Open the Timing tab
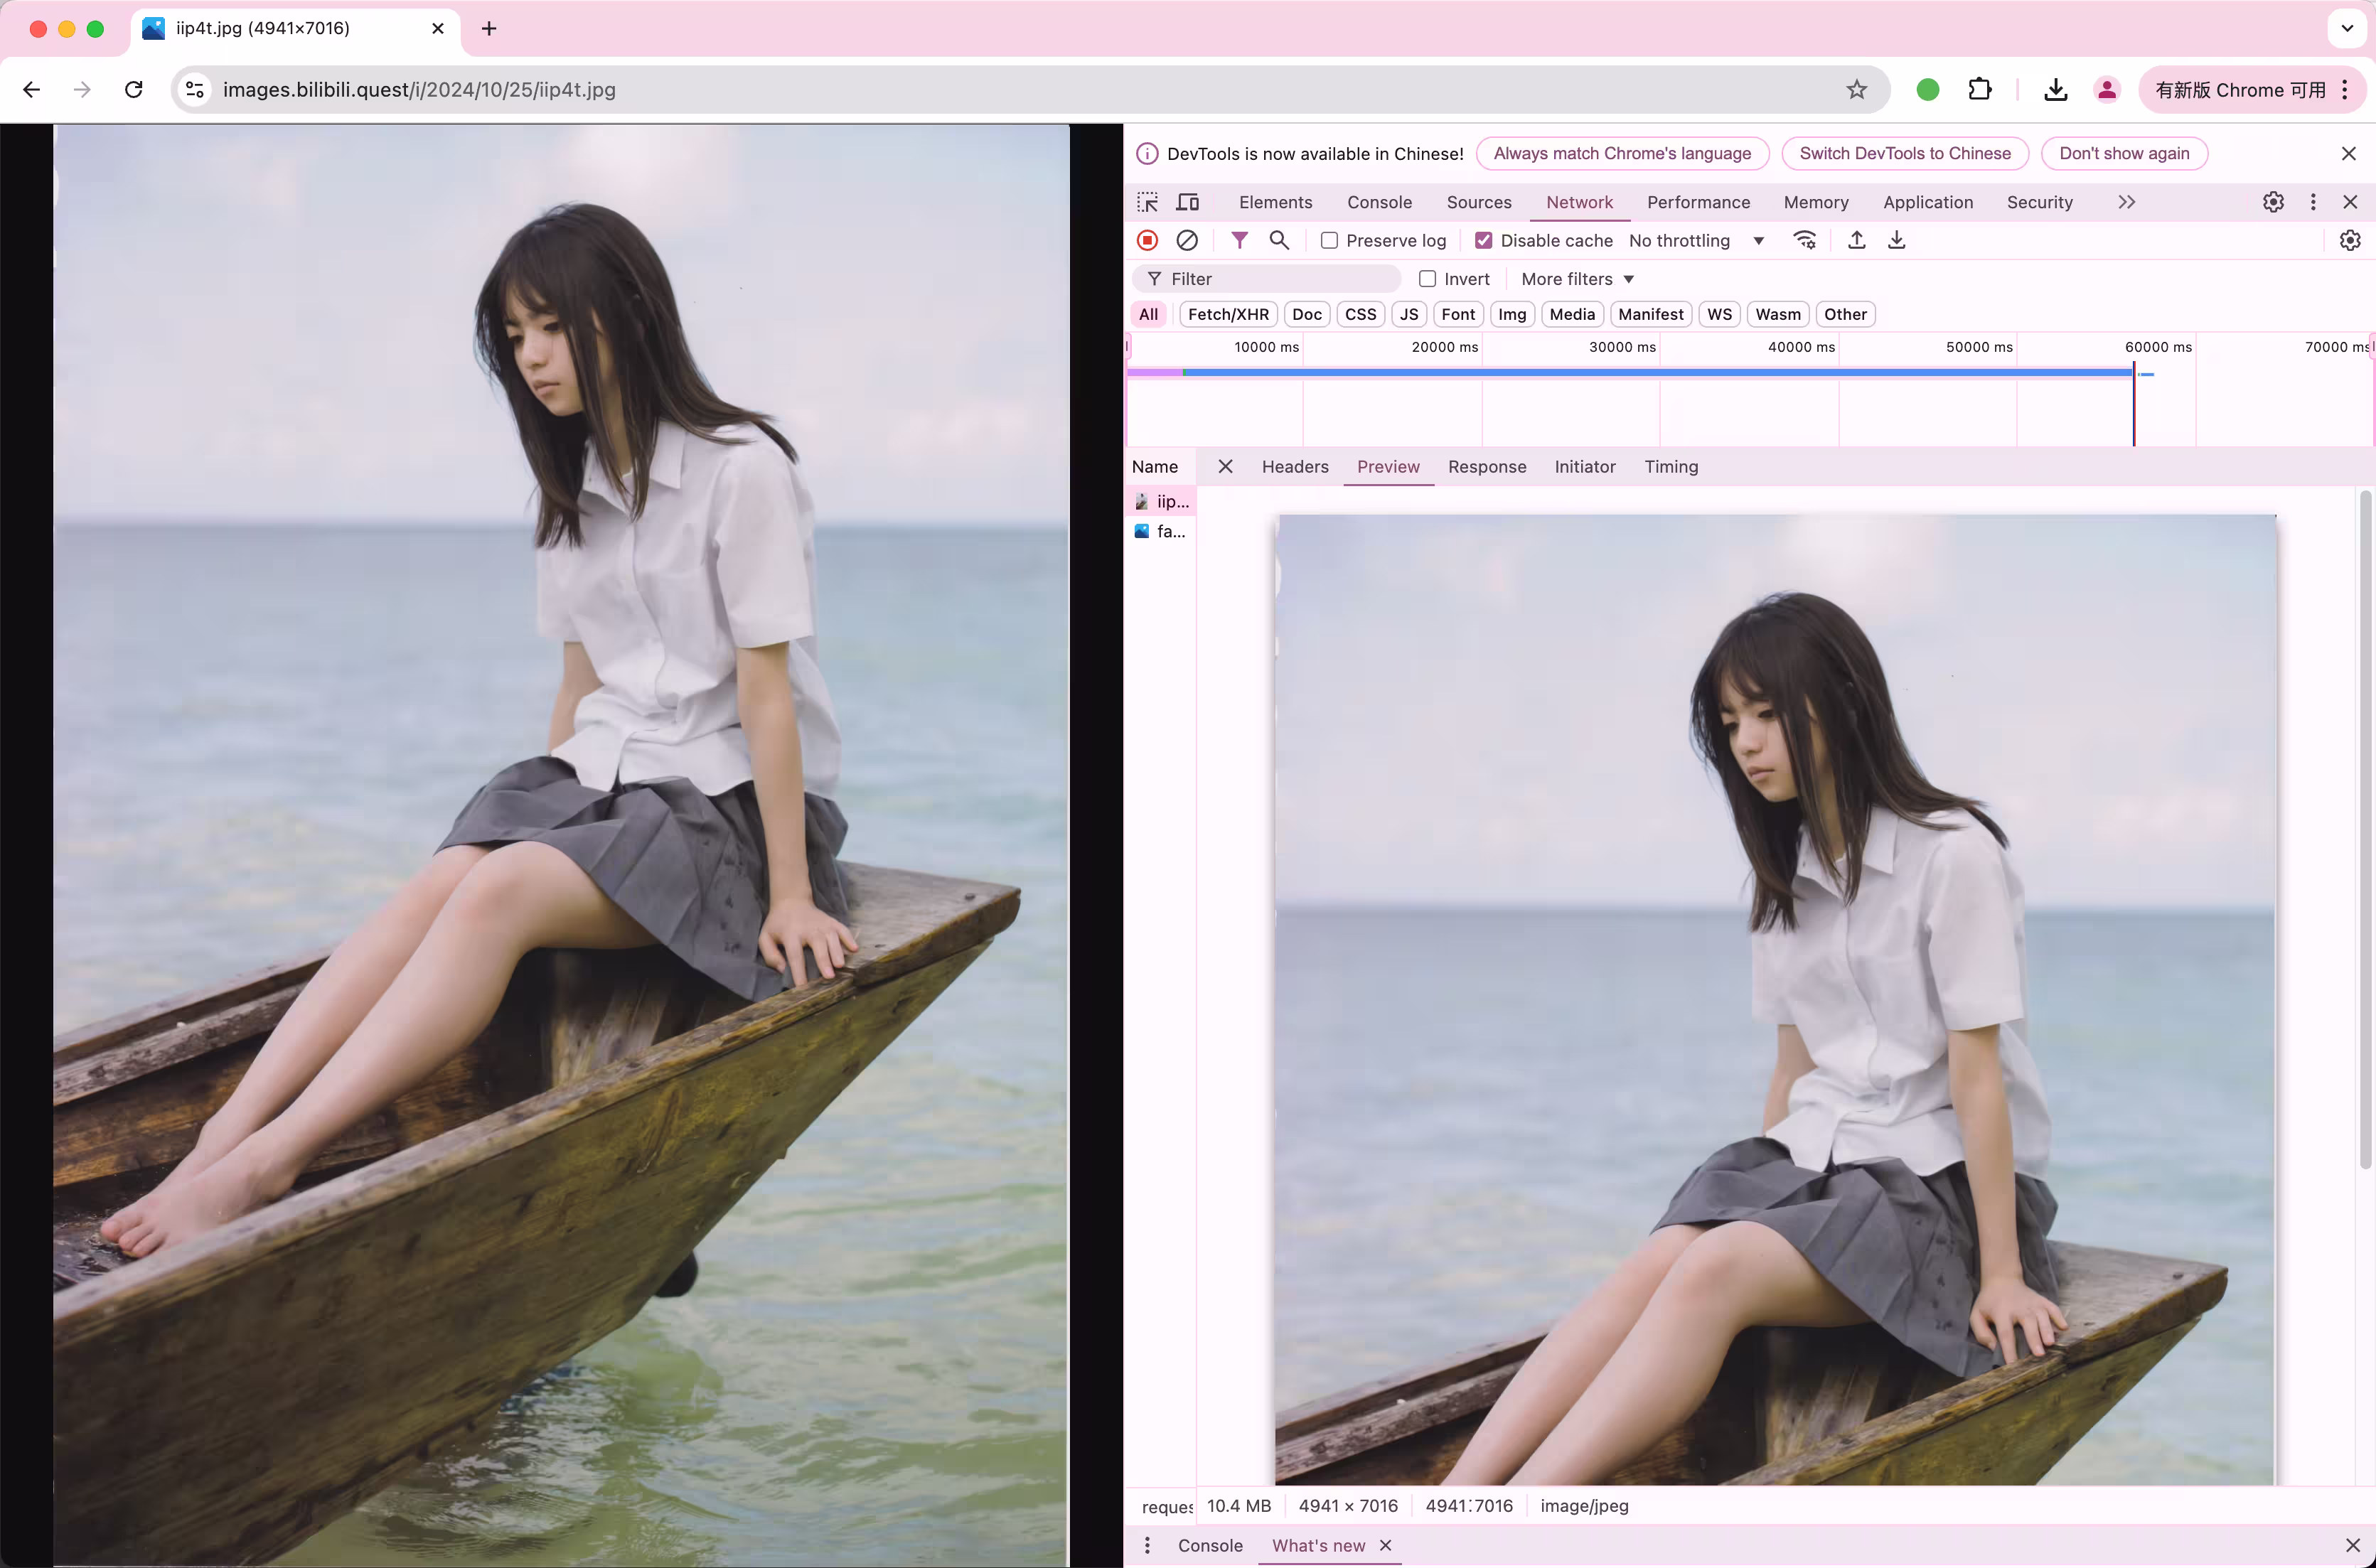The height and width of the screenshot is (1568, 2376). [x=1671, y=467]
